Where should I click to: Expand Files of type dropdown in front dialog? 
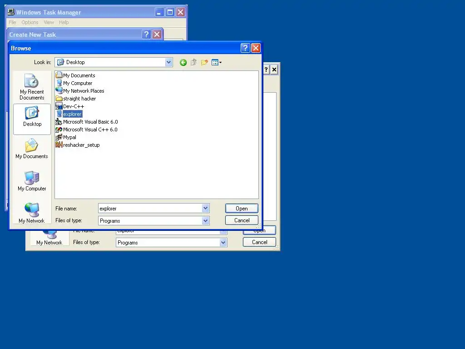tap(206, 220)
